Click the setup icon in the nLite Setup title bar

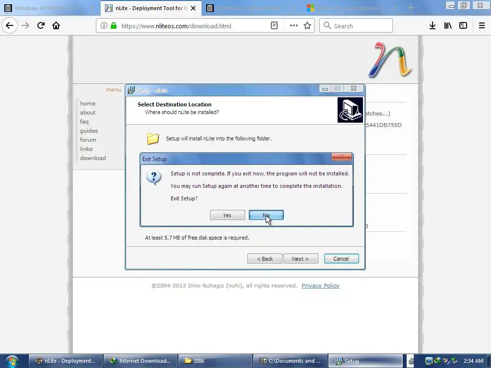(131, 90)
